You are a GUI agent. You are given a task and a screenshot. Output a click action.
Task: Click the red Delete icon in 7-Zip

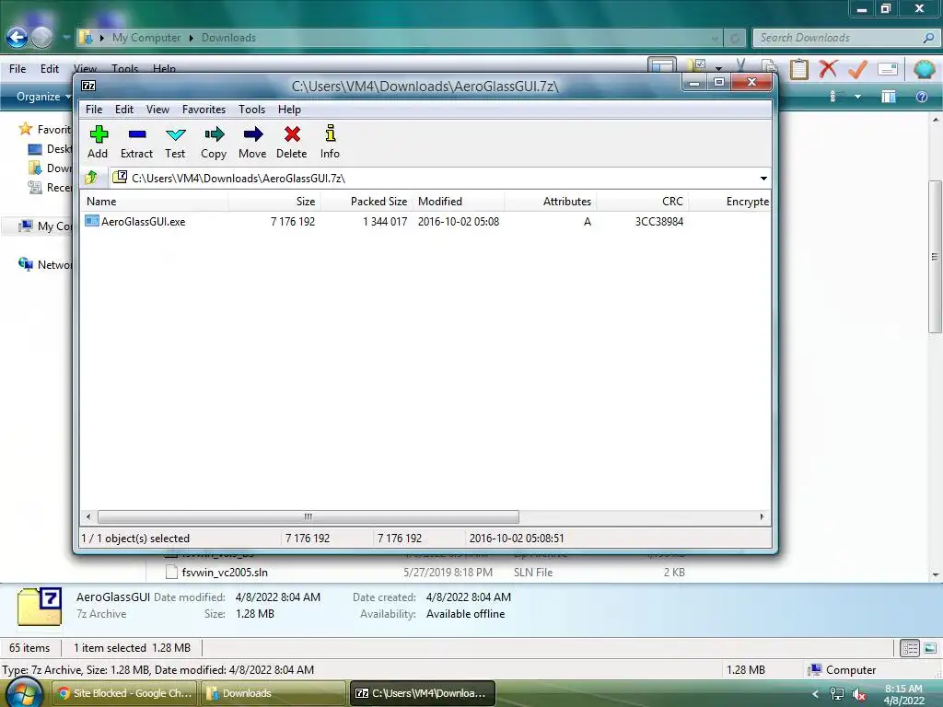tap(292, 134)
